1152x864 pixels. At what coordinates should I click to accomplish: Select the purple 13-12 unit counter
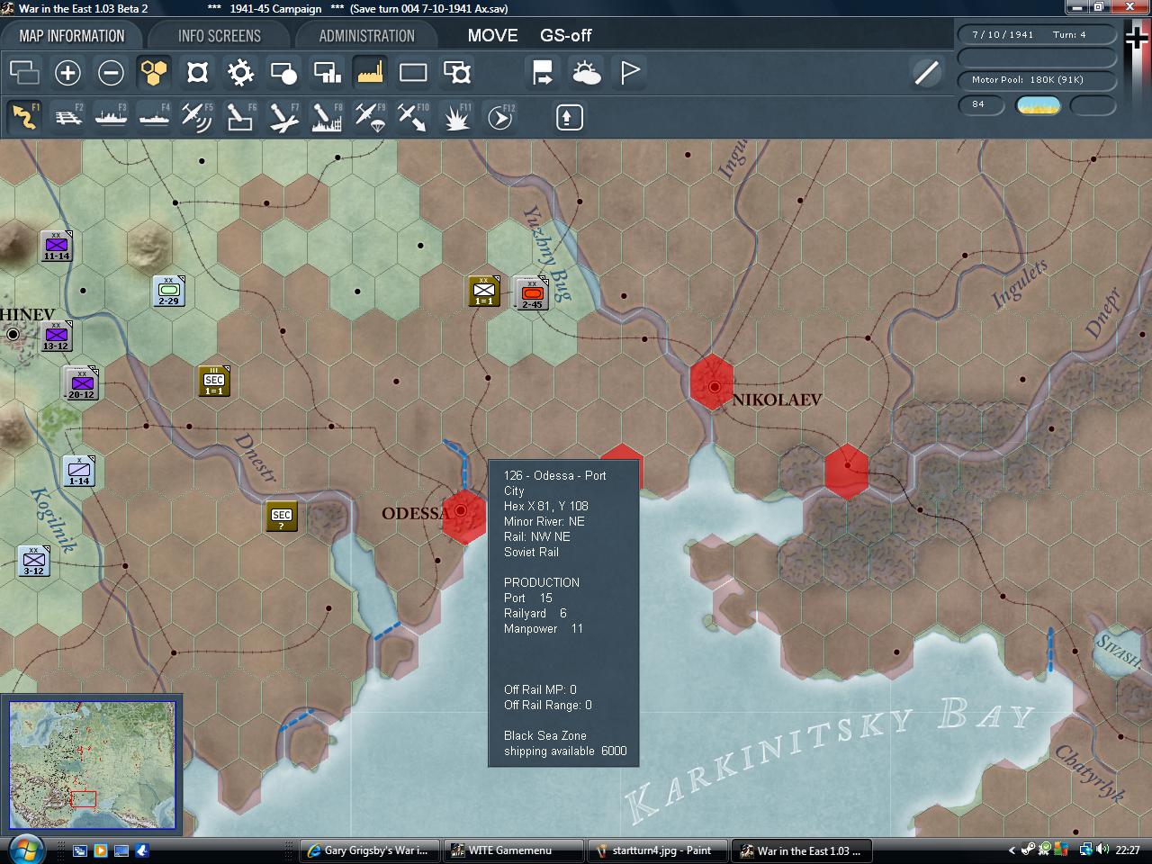tap(56, 336)
